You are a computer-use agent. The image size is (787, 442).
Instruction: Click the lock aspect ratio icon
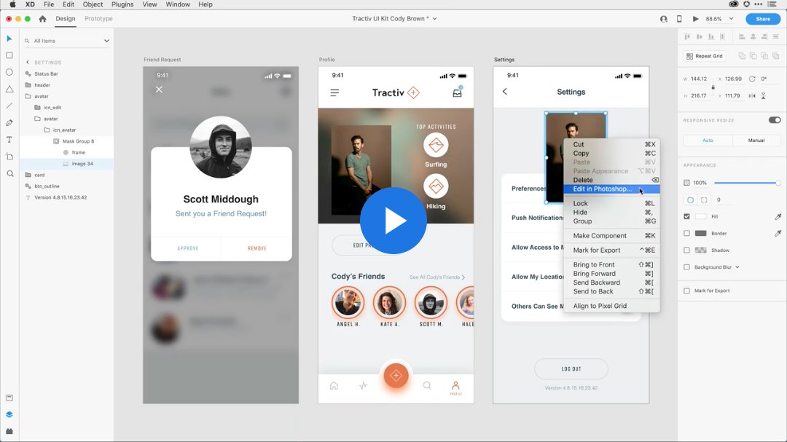coord(713,87)
